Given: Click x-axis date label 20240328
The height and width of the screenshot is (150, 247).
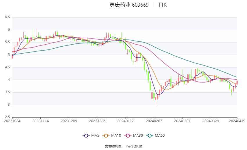Looking at the screenshot, I should click(x=211, y=121).
